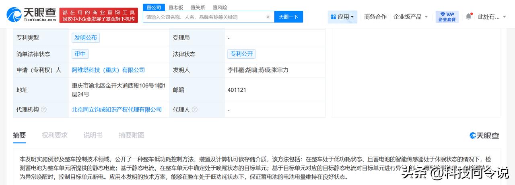
Task: Clear search box with the x icon
Action: pyautogui.click(x=268, y=17)
